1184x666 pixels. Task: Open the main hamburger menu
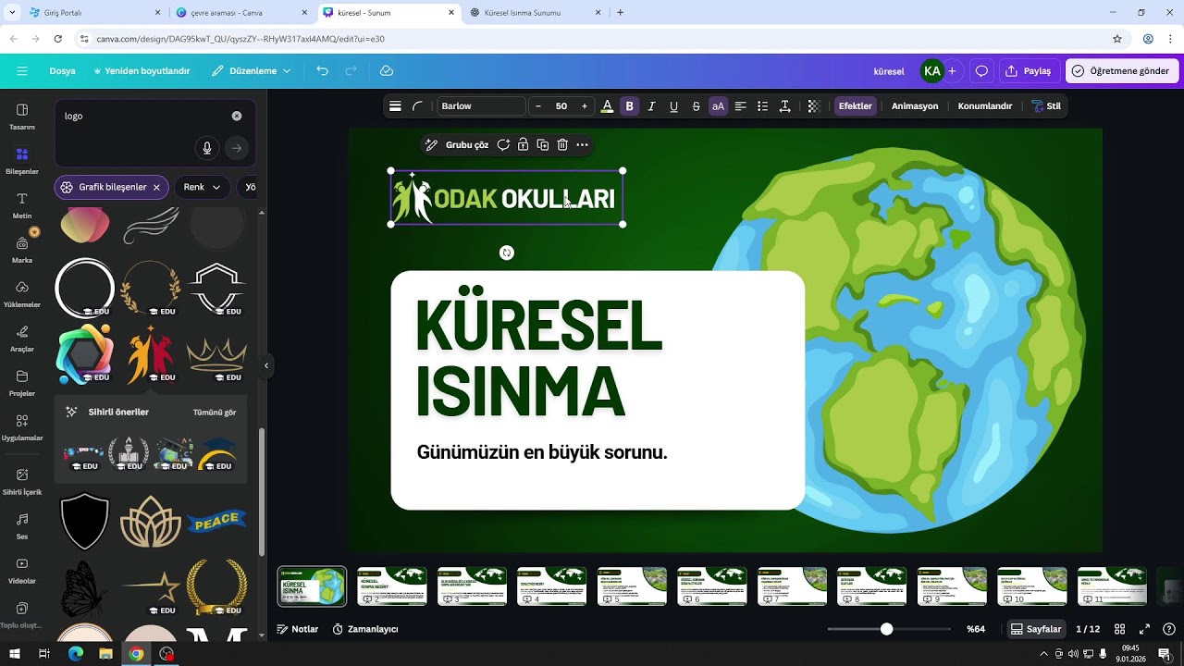tap(22, 70)
